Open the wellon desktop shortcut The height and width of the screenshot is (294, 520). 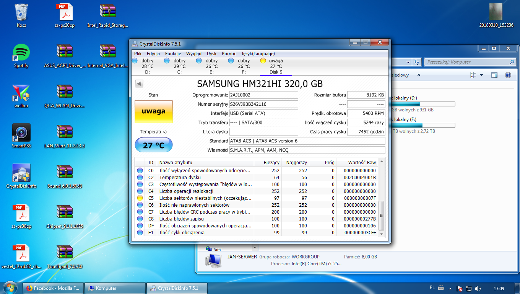pyautogui.click(x=21, y=93)
